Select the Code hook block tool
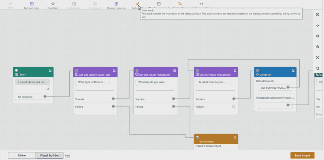Screen dimensions: 324x160 click(x=137, y=5)
